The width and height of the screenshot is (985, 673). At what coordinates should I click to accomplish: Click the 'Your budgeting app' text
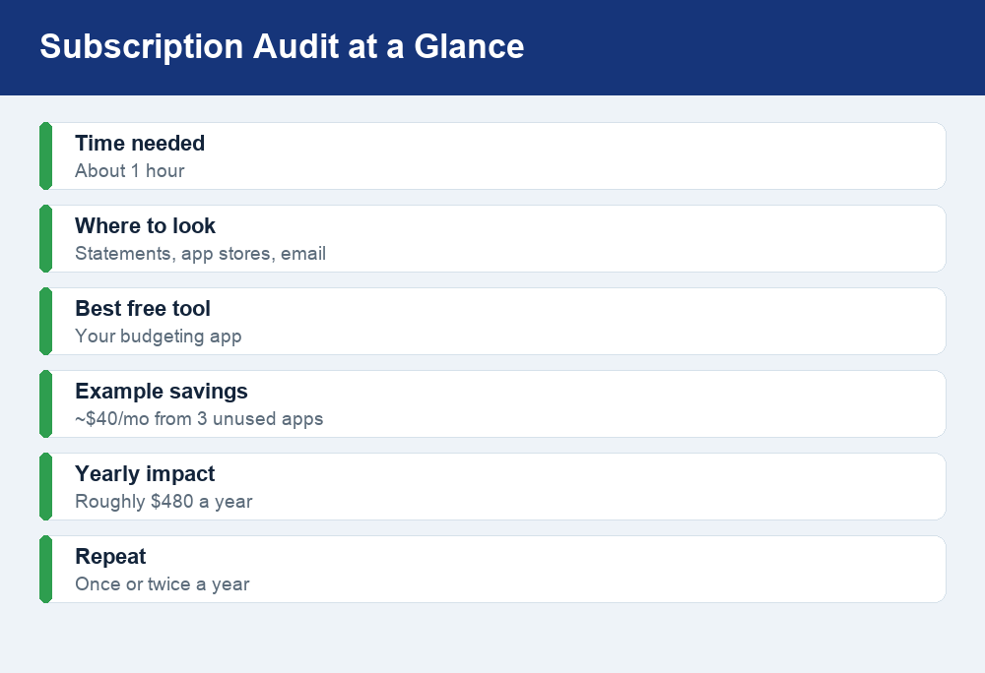[x=159, y=336]
